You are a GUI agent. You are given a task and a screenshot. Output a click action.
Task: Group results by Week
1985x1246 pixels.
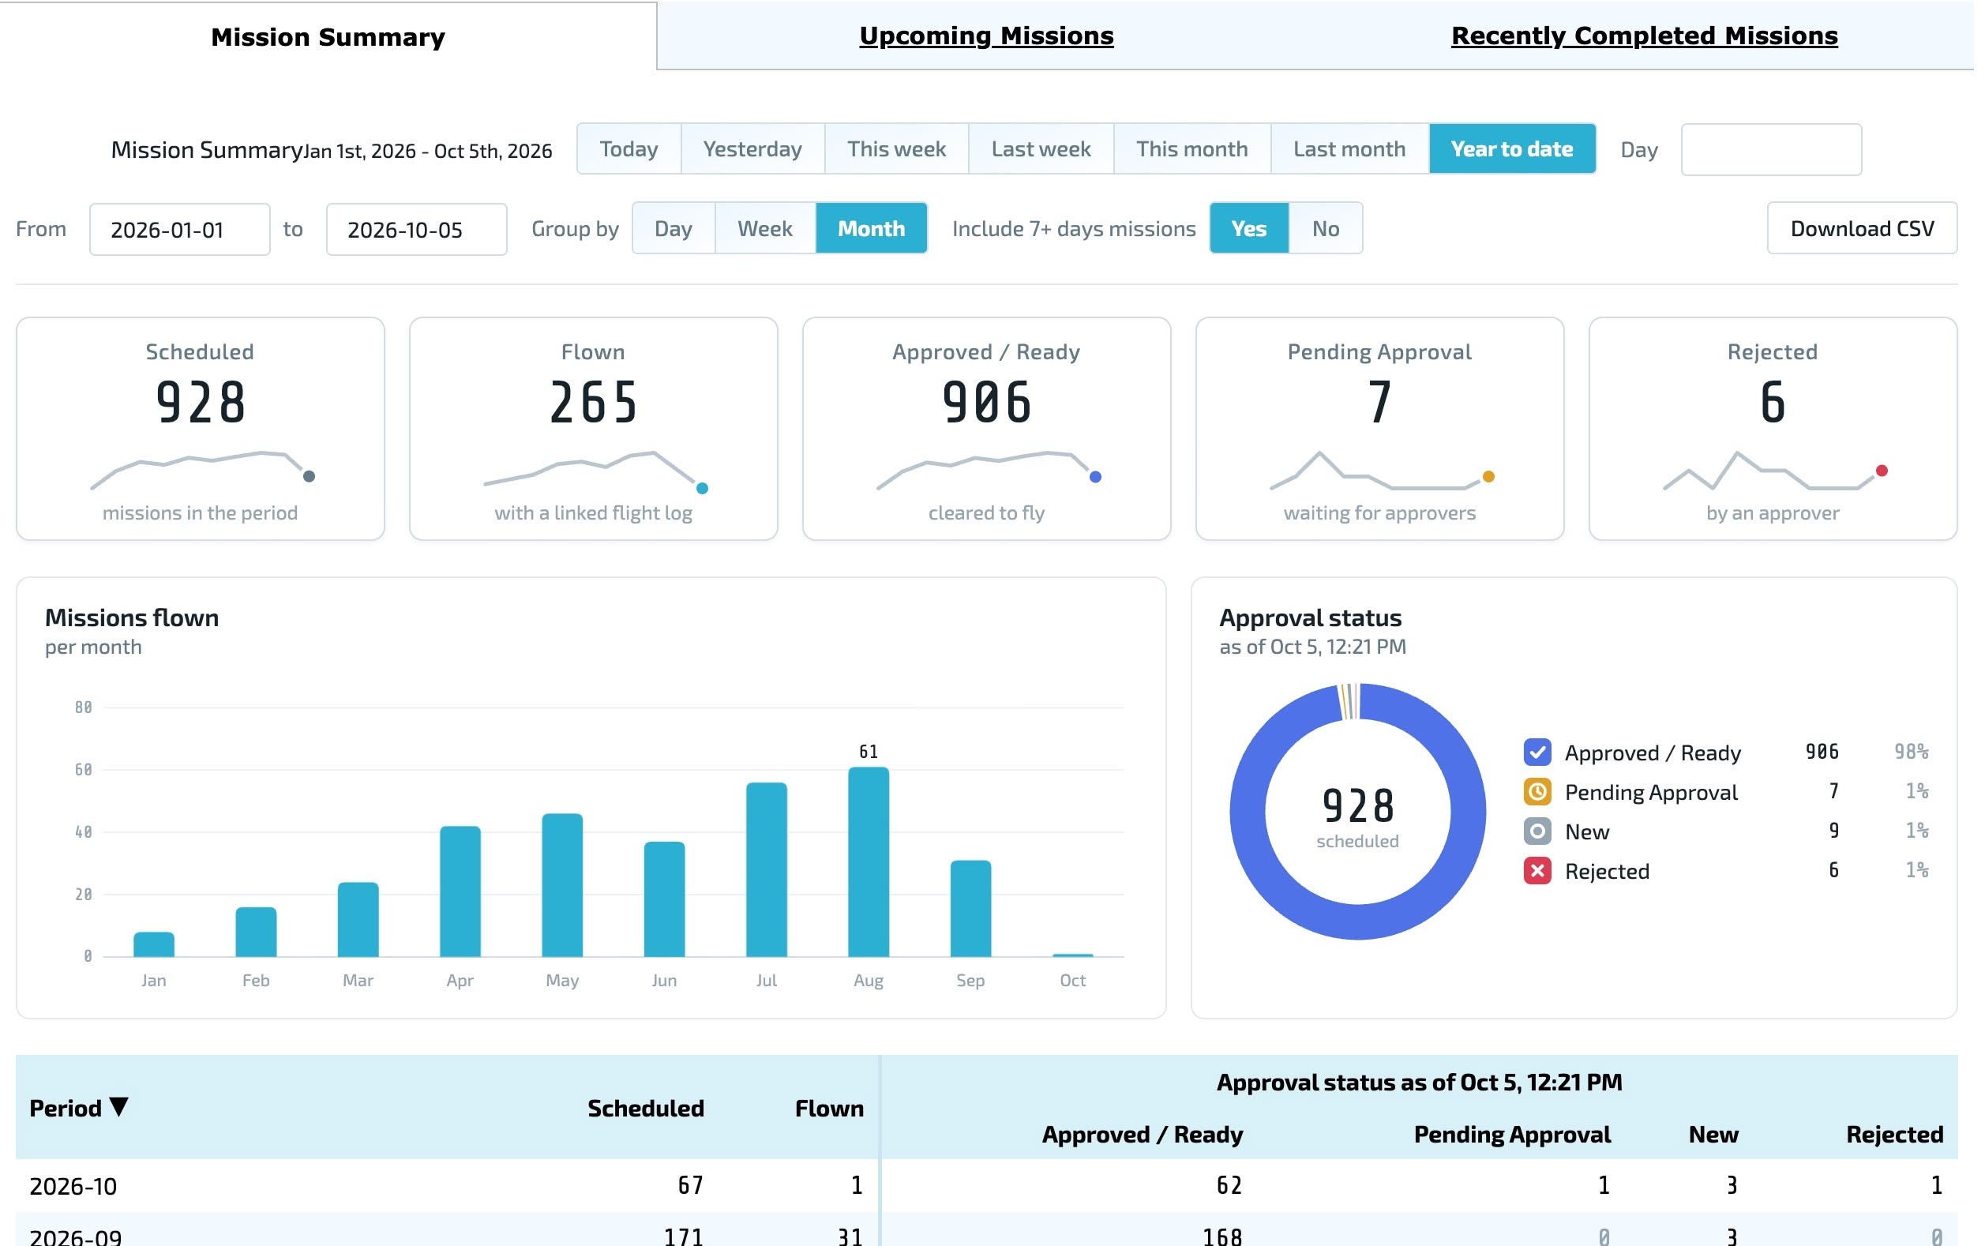(x=764, y=228)
